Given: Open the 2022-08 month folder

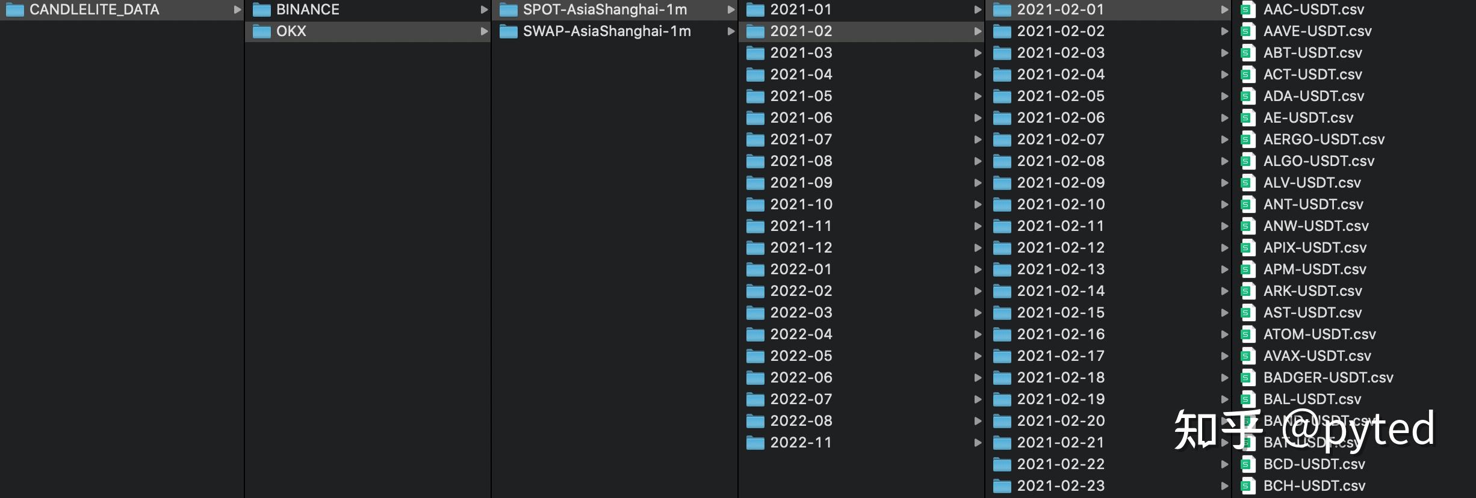Looking at the screenshot, I should 801,421.
